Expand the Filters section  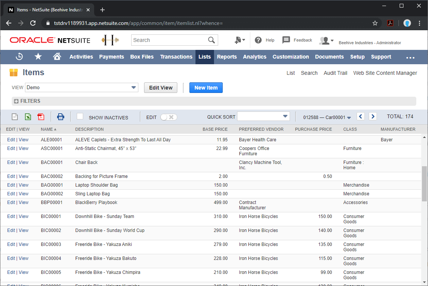(16, 101)
